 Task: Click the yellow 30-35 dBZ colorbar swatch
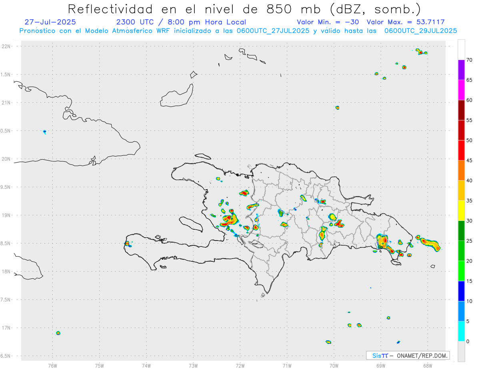461,211
